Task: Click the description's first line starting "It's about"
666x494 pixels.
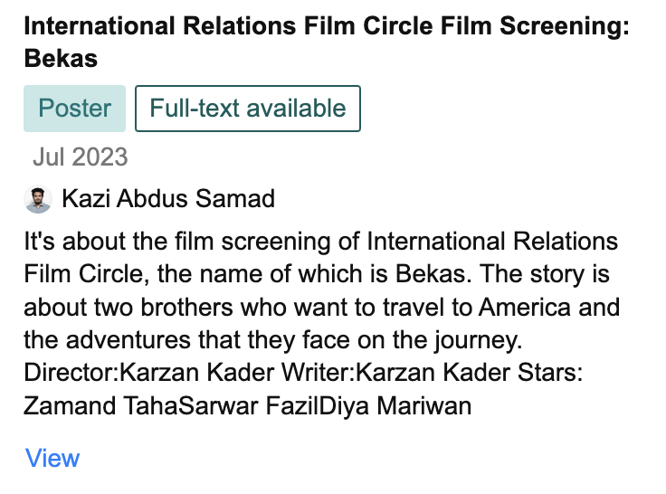Action: coord(321,242)
